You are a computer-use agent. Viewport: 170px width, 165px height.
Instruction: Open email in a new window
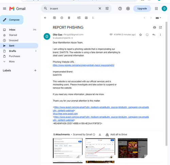pos(160,27)
